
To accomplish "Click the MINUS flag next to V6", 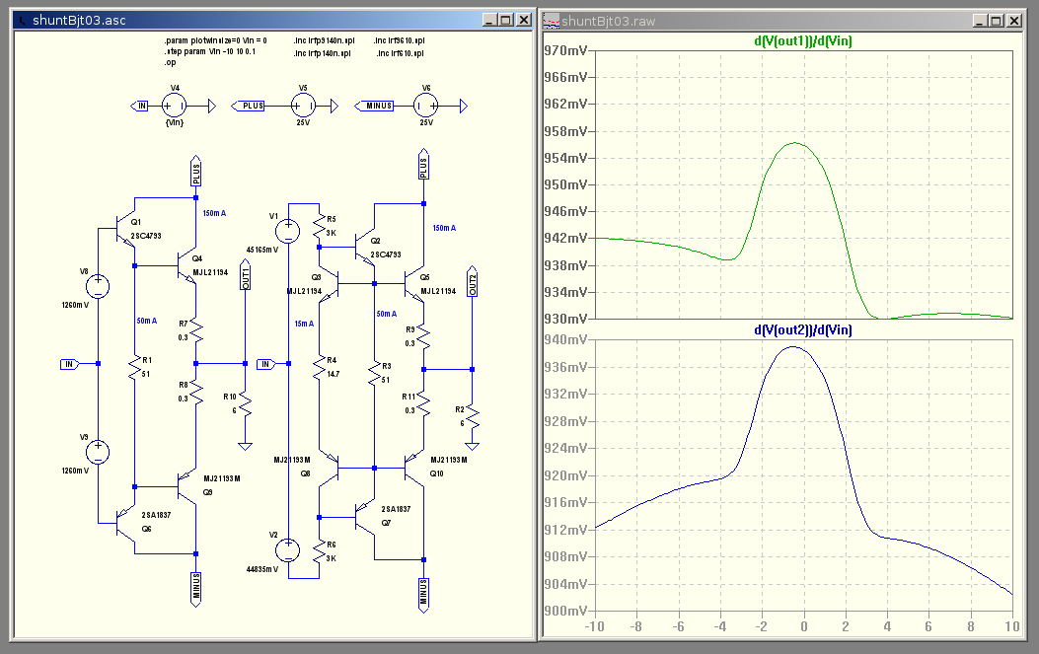I will [374, 106].
